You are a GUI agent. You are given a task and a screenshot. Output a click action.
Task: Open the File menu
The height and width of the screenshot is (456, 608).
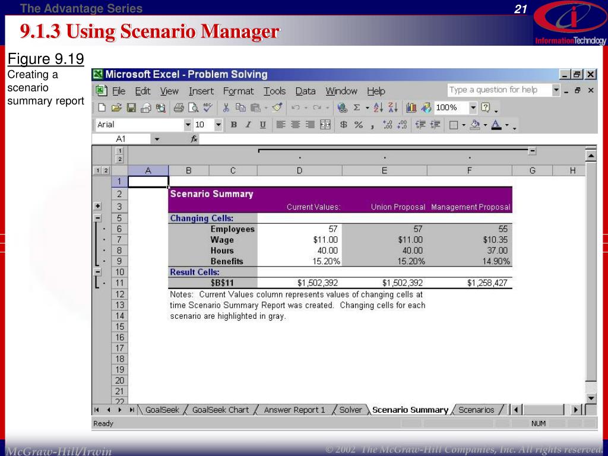pos(118,91)
